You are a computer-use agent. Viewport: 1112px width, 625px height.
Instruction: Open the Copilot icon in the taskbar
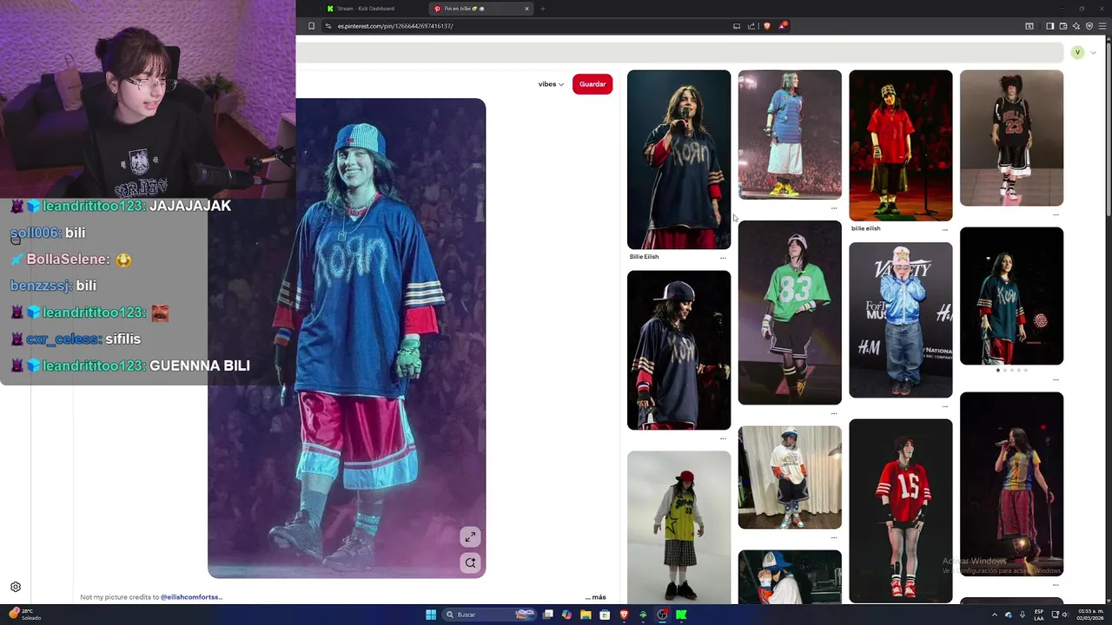point(566,615)
